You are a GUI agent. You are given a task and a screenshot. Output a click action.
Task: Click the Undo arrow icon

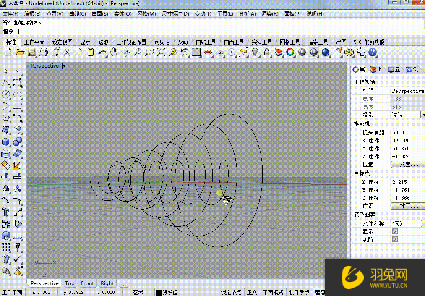point(102,52)
